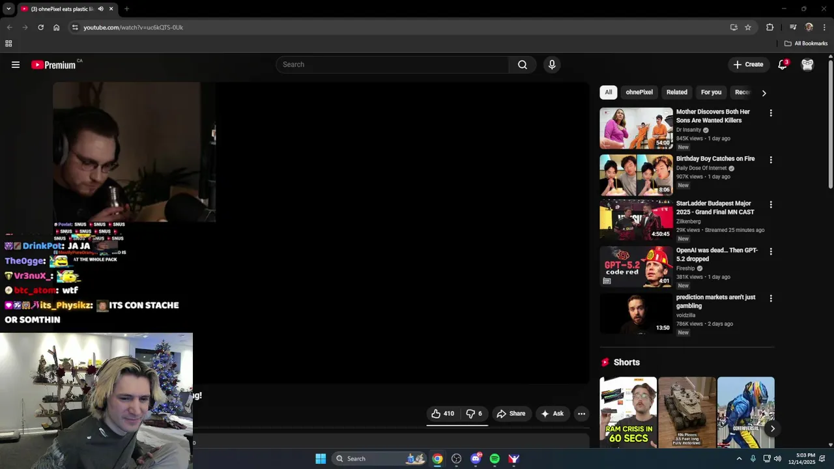Open the taskbar volume speaker icon

click(x=777, y=459)
